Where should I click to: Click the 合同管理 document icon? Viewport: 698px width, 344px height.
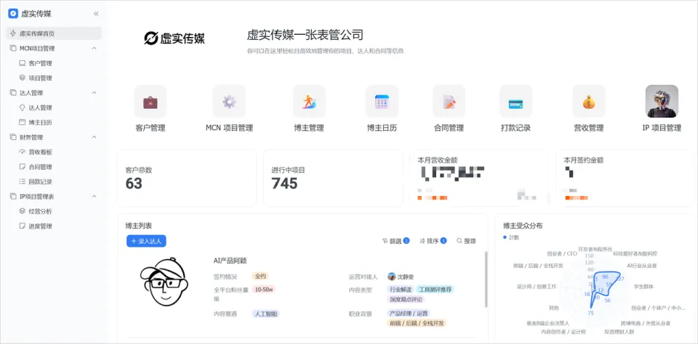click(x=449, y=102)
